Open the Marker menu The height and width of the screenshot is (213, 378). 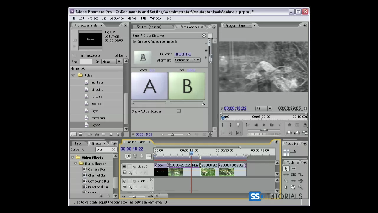(132, 18)
